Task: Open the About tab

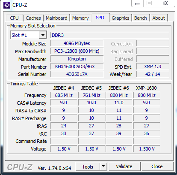Action: [159, 18]
